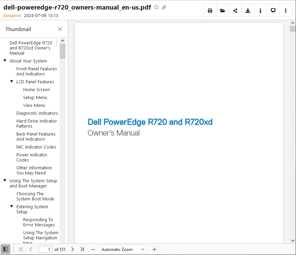
Task: Download the PDF document
Action: [248, 11]
